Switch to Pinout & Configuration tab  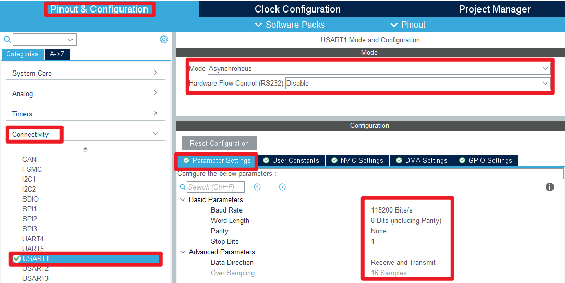tap(100, 9)
